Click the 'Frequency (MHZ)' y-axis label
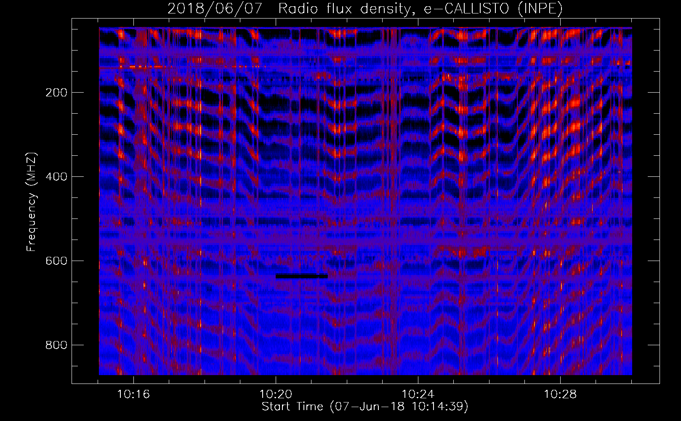The image size is (681, 421). tap(32, 202)
